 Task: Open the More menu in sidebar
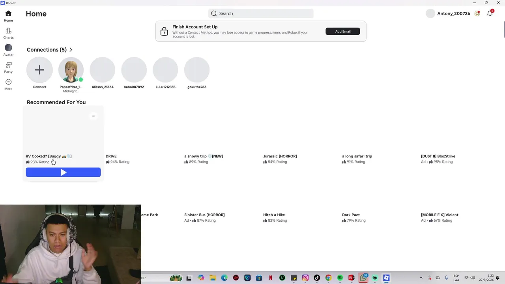coord(8,84)
